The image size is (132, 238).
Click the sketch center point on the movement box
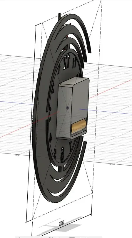click(67, 108)
